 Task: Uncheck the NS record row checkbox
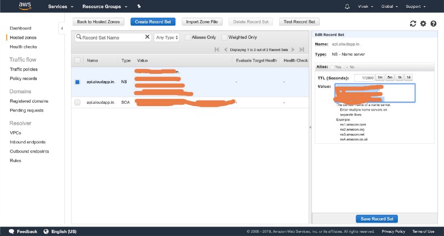77,82
